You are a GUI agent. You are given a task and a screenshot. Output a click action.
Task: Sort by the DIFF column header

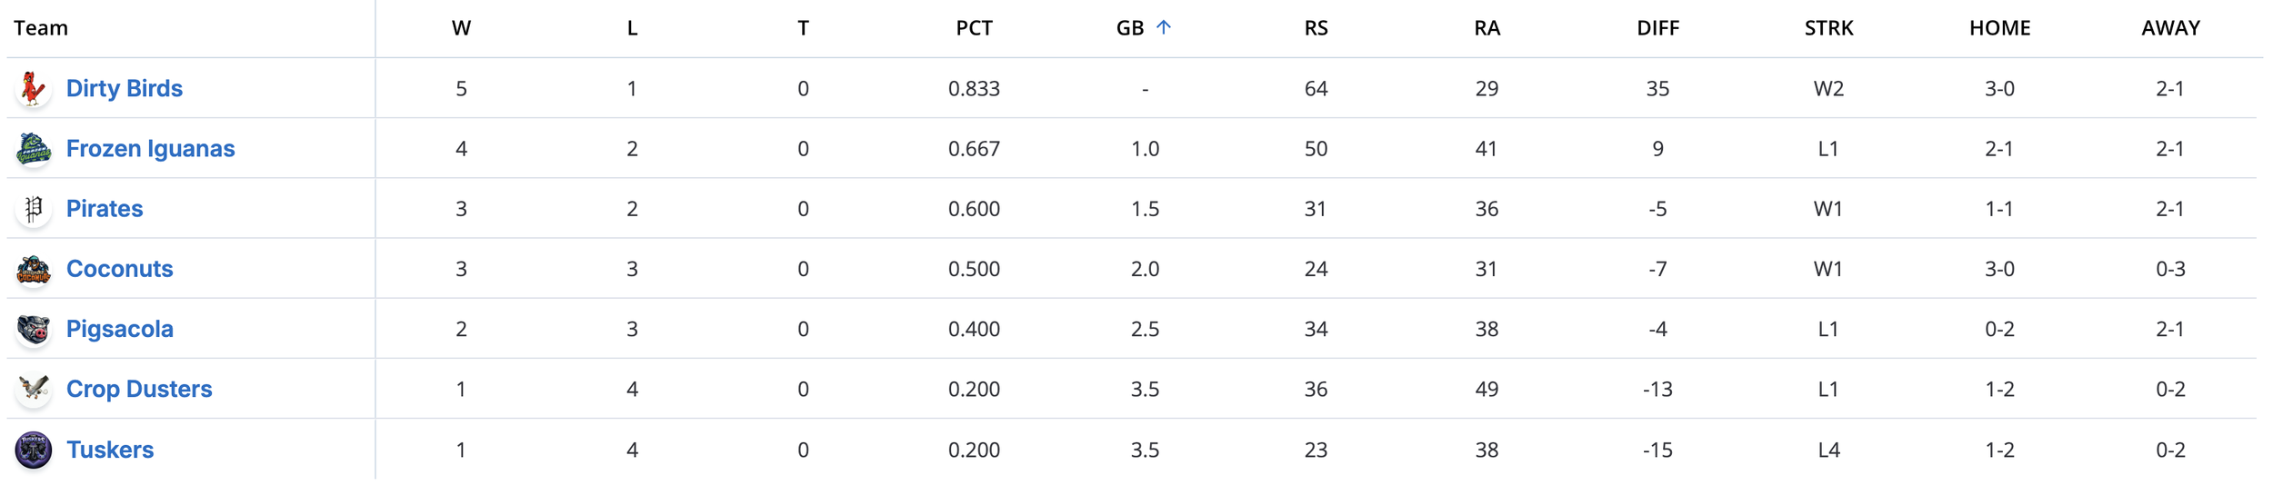pyautogui.click(x=1657, y=28)
